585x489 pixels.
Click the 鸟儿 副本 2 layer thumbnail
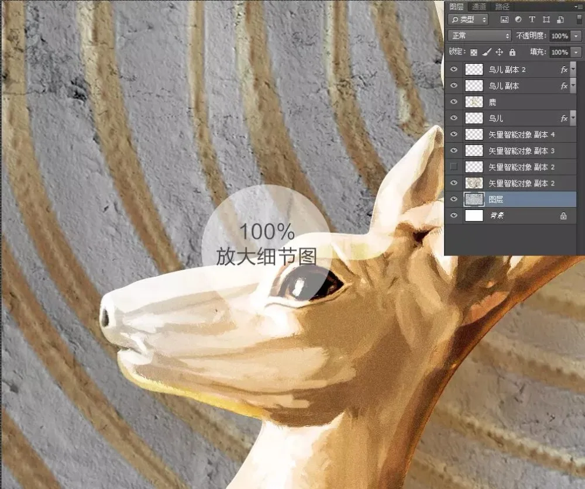tap(474, 70)
